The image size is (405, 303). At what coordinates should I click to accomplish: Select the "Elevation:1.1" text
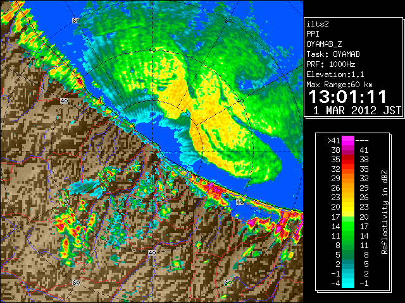(335, 74)
